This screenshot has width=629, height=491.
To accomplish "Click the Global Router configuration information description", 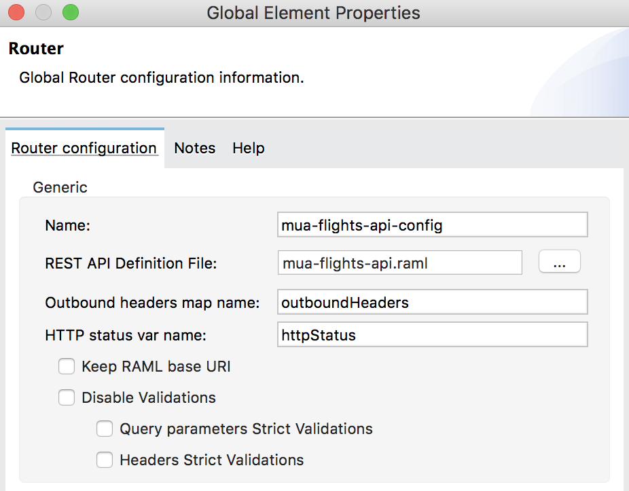I will point(162,77).
